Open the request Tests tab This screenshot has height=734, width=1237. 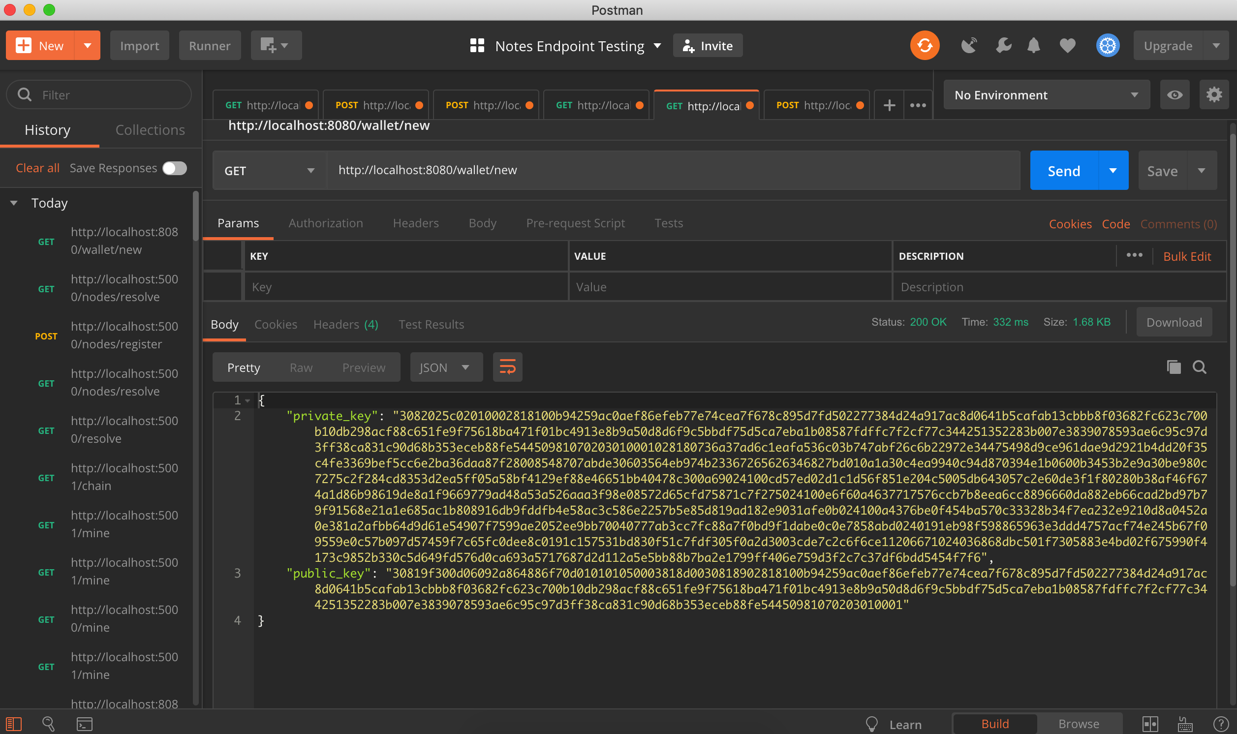[x=668, y=223]
